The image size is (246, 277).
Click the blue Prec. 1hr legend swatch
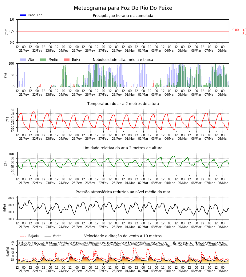(23, 15)
